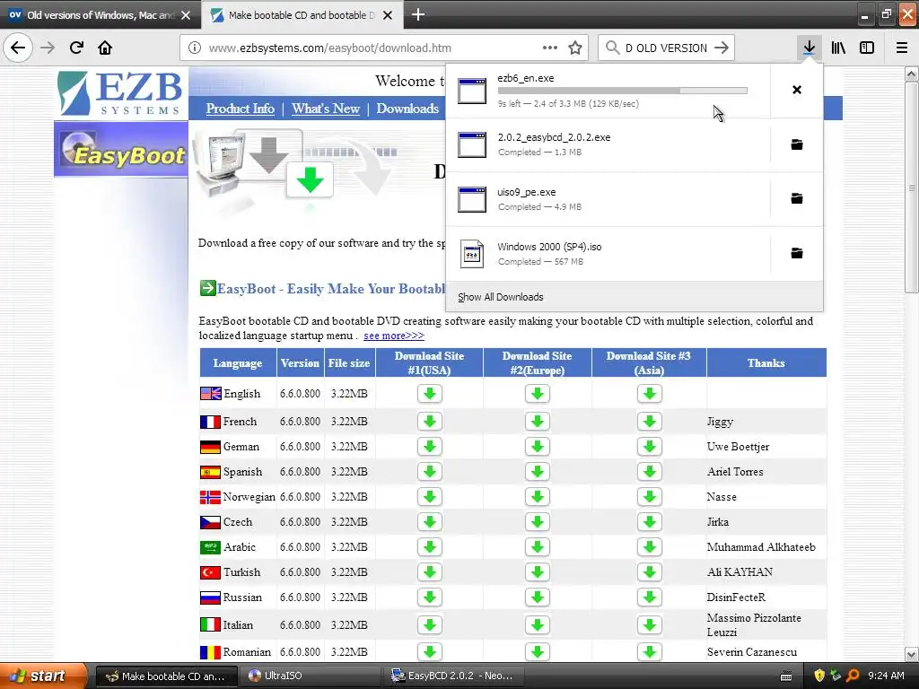Go back to the previous page
Image resolution: width=919 pixels, height=689 pixels.
pos(18,48)
